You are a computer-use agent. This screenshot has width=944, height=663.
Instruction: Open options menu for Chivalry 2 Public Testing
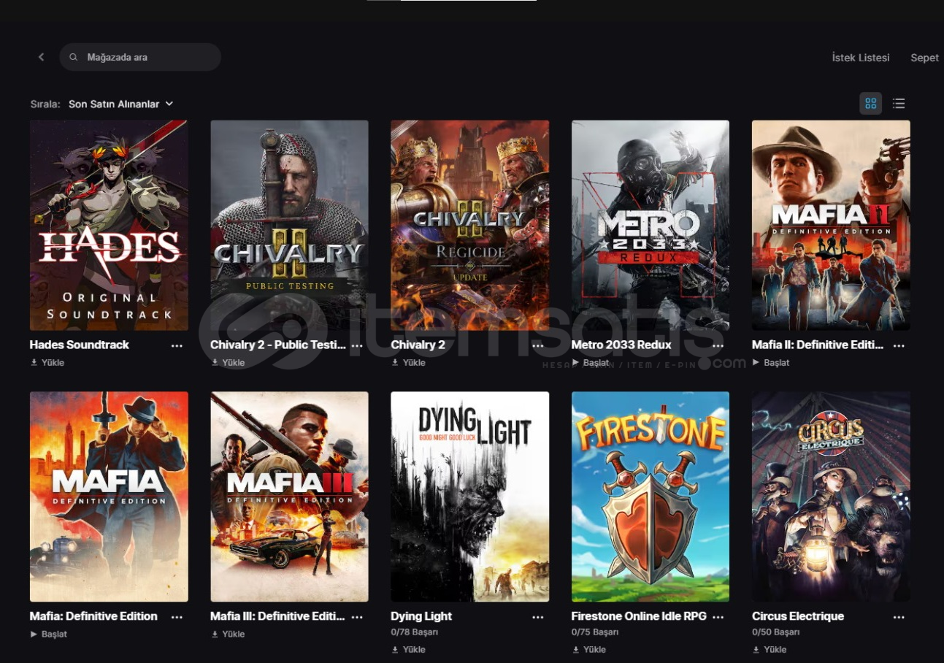click(357, 345)
